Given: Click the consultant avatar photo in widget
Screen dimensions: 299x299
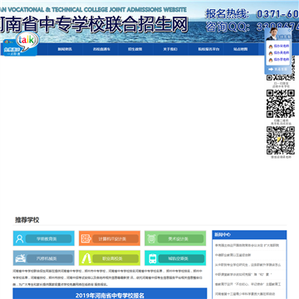Looking at the screenshot, I should [x=271, y=34].
